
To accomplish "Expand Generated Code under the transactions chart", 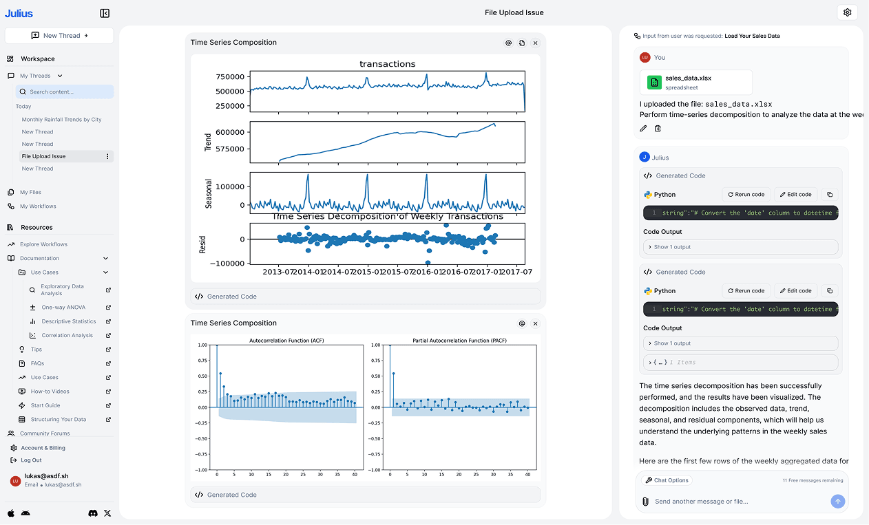I will [x=366, y=297].
